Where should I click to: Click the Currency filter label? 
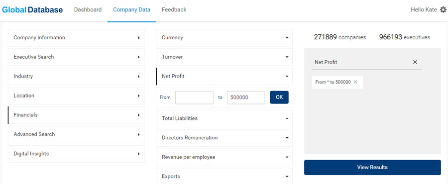point(172,38)
